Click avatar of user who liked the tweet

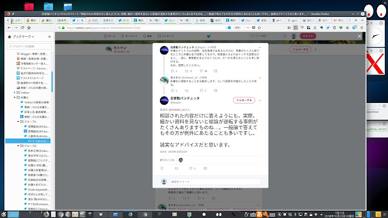point(181,160)
